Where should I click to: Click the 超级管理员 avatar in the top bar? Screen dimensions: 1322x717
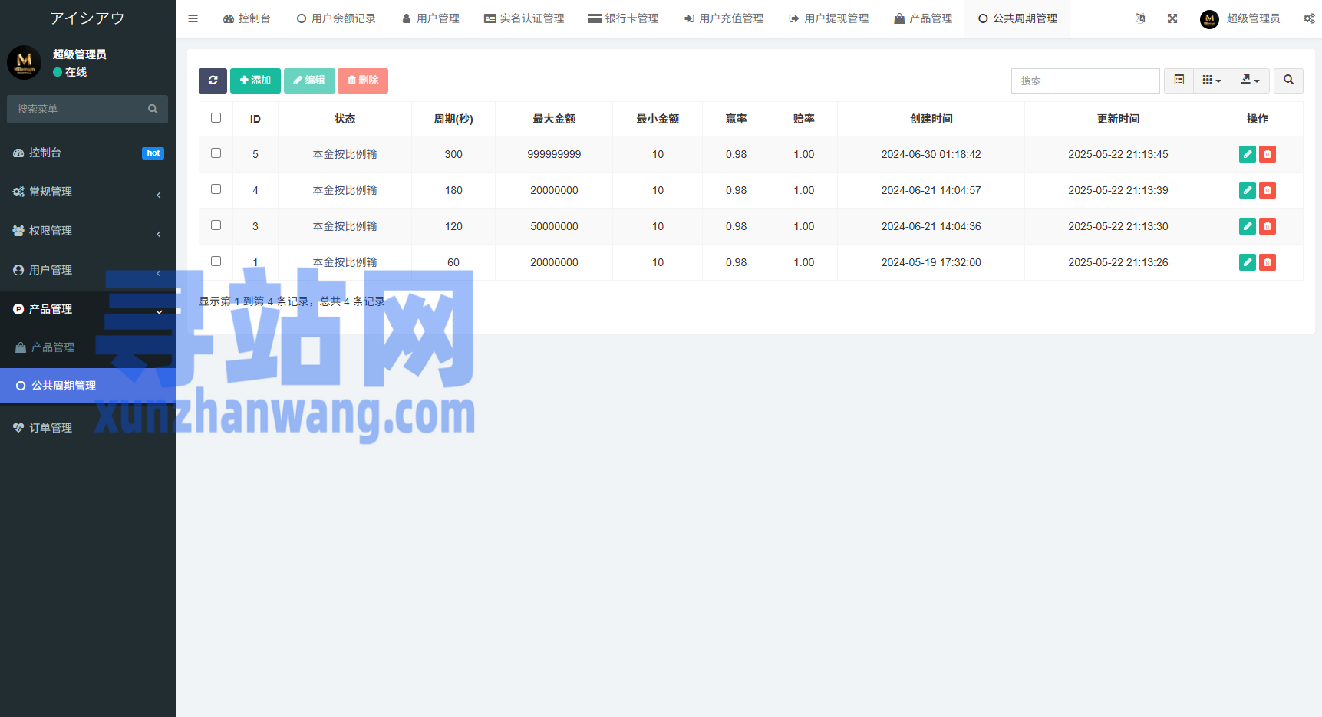tap(1209, 19)
